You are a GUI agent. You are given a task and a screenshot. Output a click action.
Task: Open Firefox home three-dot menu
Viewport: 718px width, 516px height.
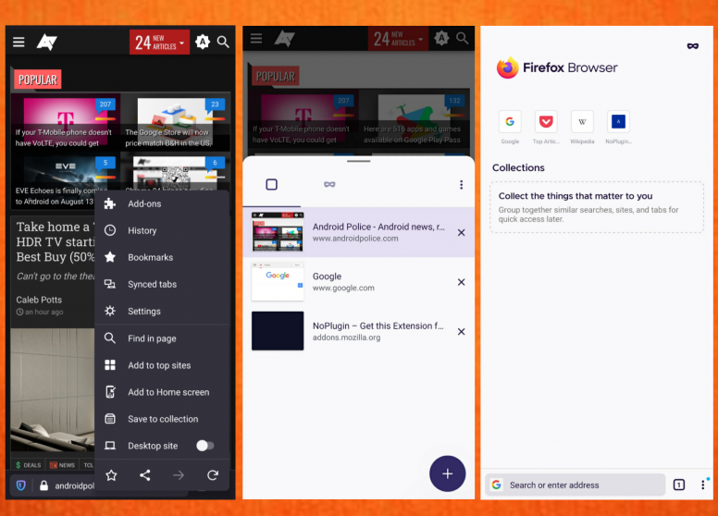coord(703,485)
